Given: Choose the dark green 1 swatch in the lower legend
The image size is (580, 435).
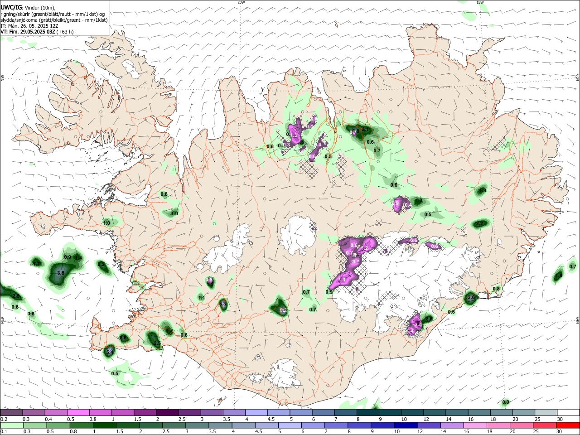Looking at the screenshot, I should point(104,425).
